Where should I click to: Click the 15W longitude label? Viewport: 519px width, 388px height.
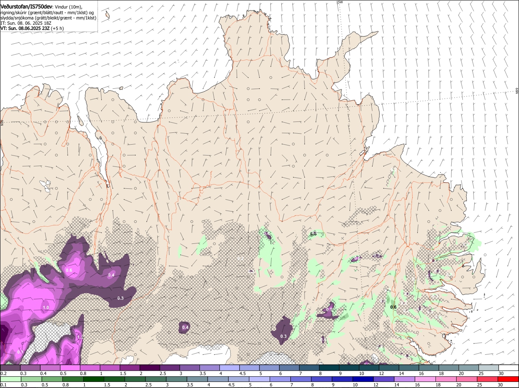pyautogui.click(x=339, y=2)
